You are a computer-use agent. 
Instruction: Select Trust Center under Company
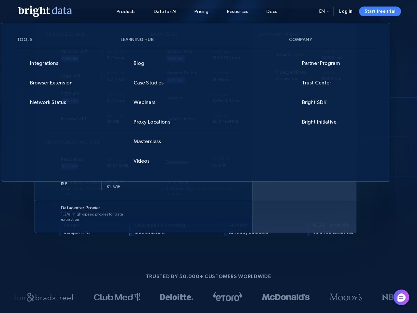click(316, 83)
